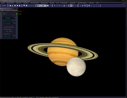This screenshot has width=127, height=98.
Task: Click the START button in toolbar
Action: coord(4,6)
